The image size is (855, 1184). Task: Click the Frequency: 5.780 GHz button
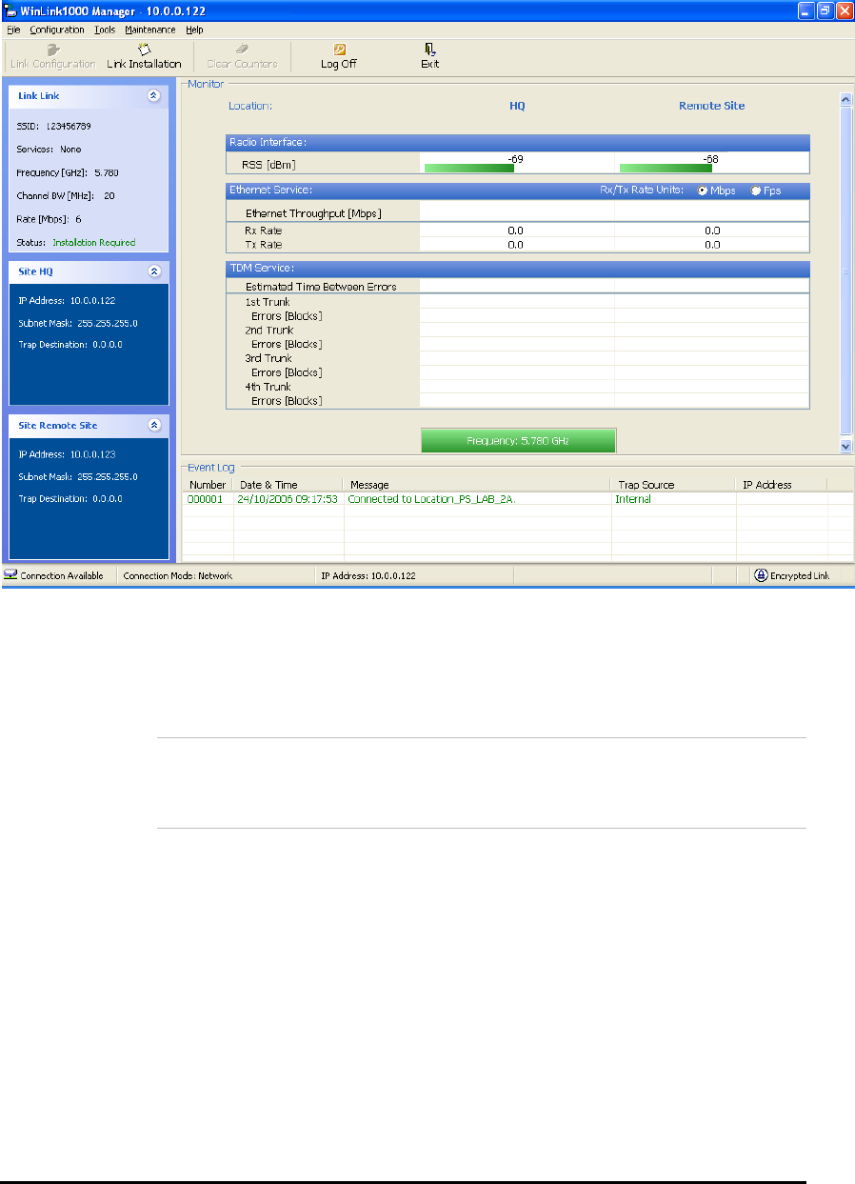tap(519, 440)
